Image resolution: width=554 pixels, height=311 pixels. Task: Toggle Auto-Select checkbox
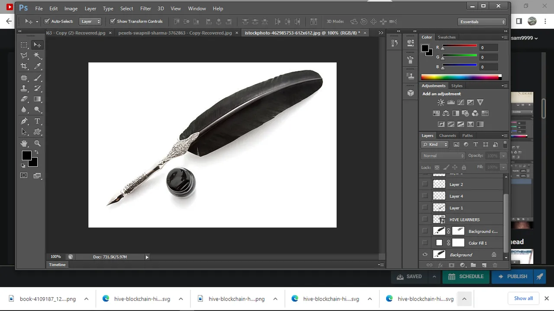[x=47, y=21]
